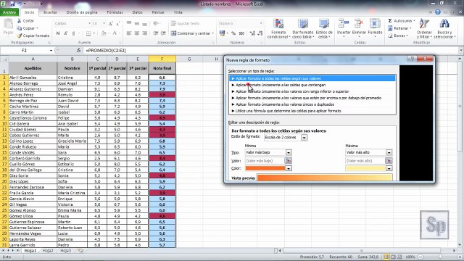464x261 pixels.
Task: Open Mínima Tipo dropdown
Action: (289, 152)
